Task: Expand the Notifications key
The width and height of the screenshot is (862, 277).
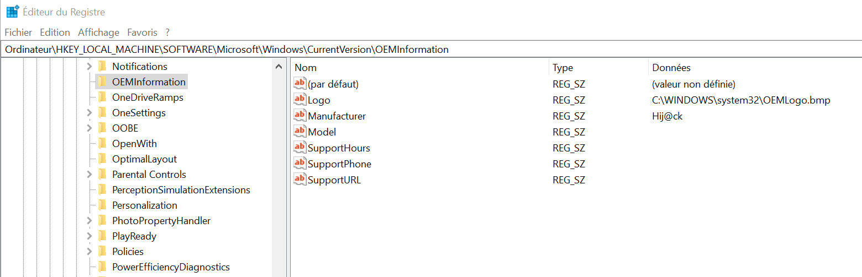Action: 89,66
